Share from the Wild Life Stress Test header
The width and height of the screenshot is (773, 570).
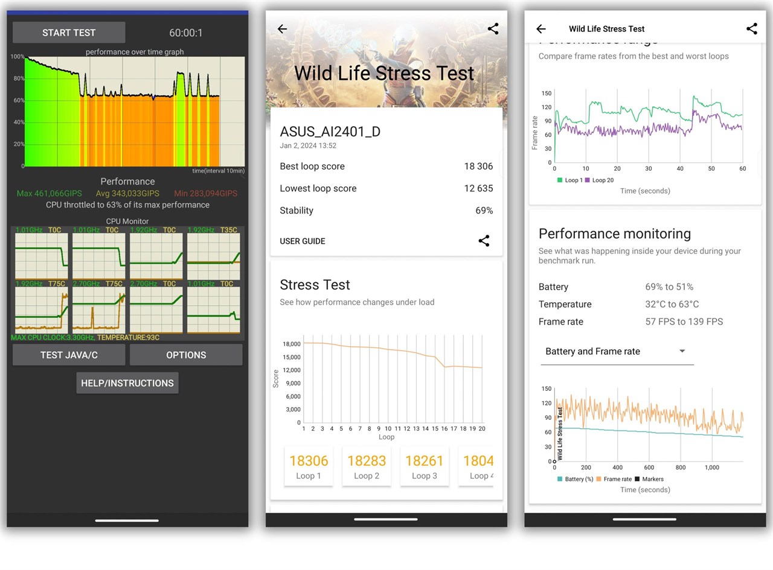pos(752,29)
